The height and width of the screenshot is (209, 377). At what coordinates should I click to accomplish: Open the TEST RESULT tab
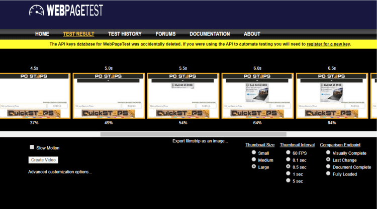(78, 34)
